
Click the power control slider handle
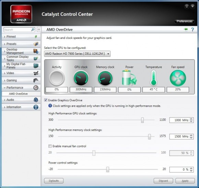tap(108, 169)
